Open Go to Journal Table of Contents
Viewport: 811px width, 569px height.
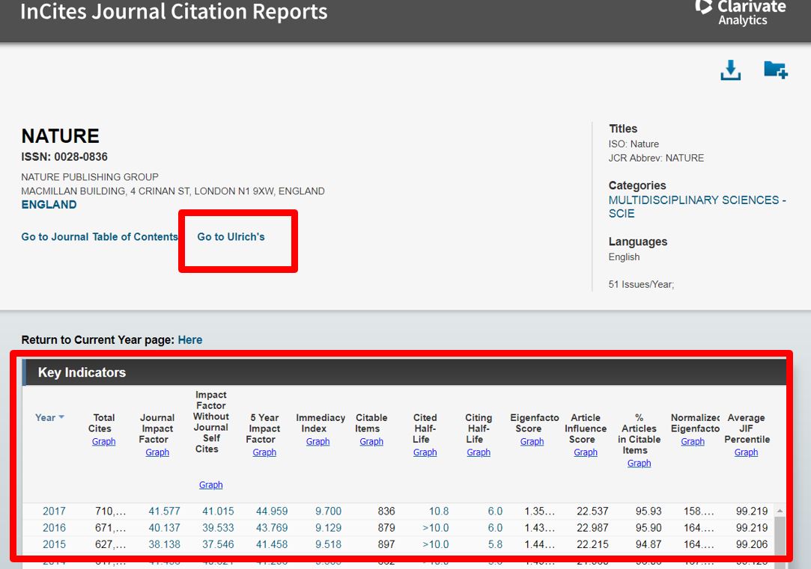coord(100,236)
